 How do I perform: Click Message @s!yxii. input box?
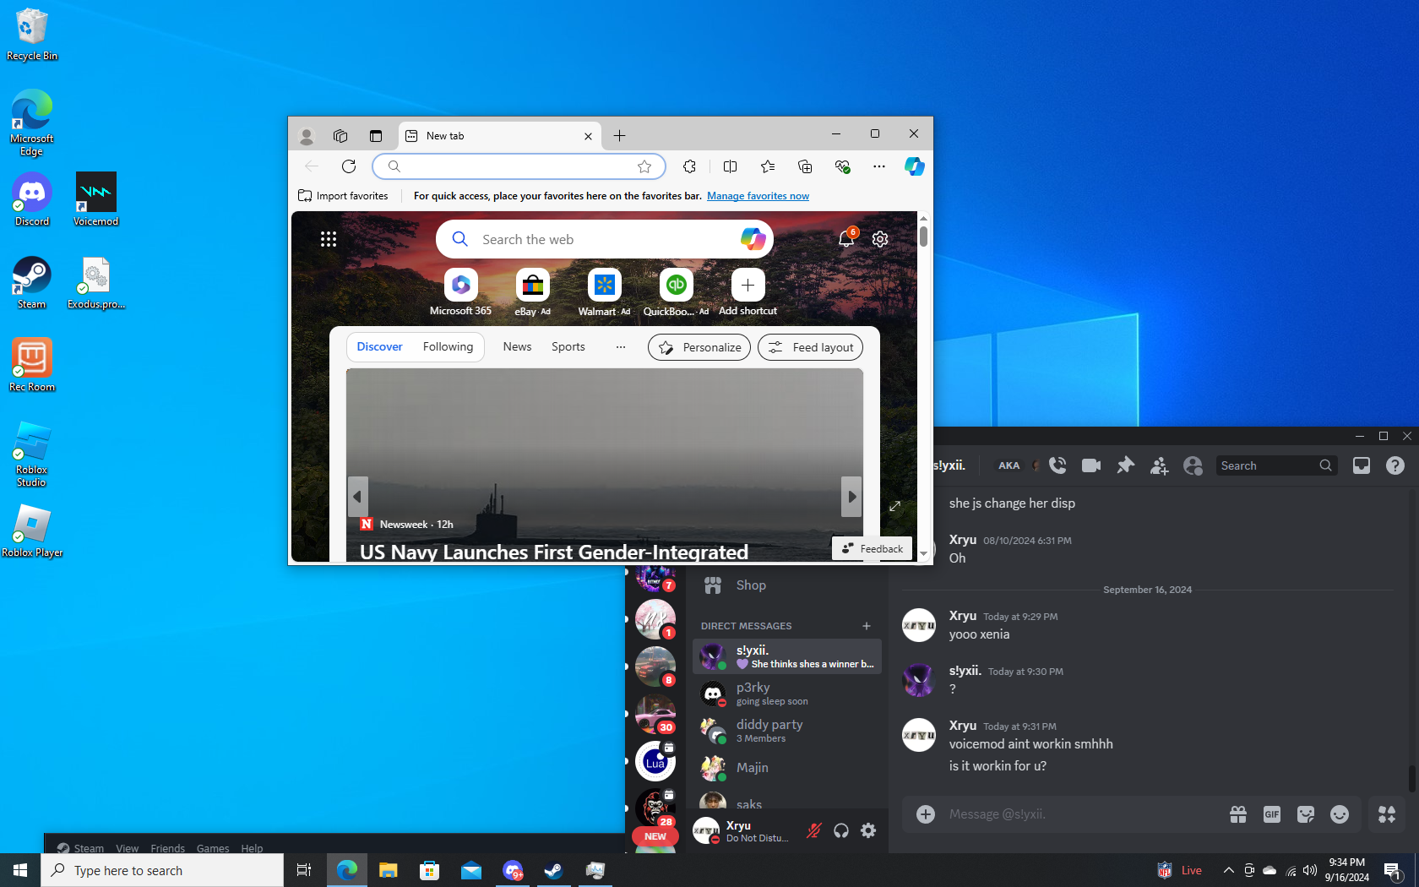click(1081, 814)
